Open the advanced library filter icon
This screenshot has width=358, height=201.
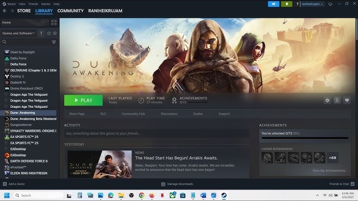click(54, 42)
